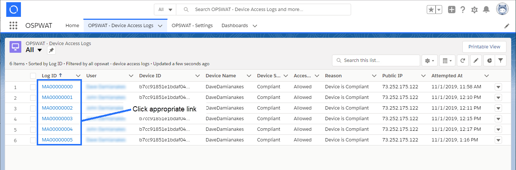Open log record MA00000000
This screenshot has height=170, width=516.
(x=57, y=87)
